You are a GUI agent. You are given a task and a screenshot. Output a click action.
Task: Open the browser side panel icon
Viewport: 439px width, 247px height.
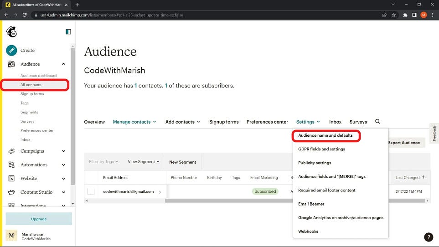coord(414,15)
